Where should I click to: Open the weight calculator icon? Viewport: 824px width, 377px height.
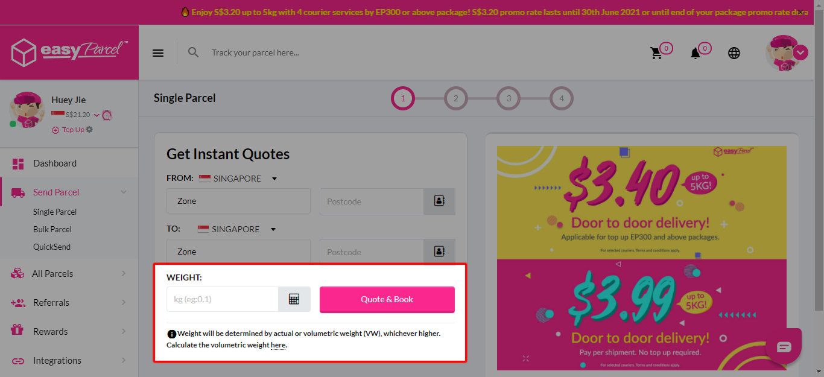[x=294, y=299]
